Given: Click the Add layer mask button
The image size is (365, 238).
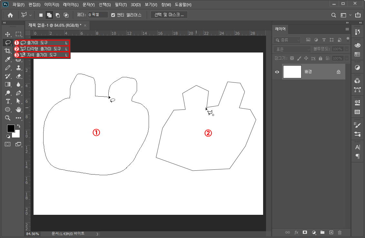Looking at the screenshot, I should point(305,233).
